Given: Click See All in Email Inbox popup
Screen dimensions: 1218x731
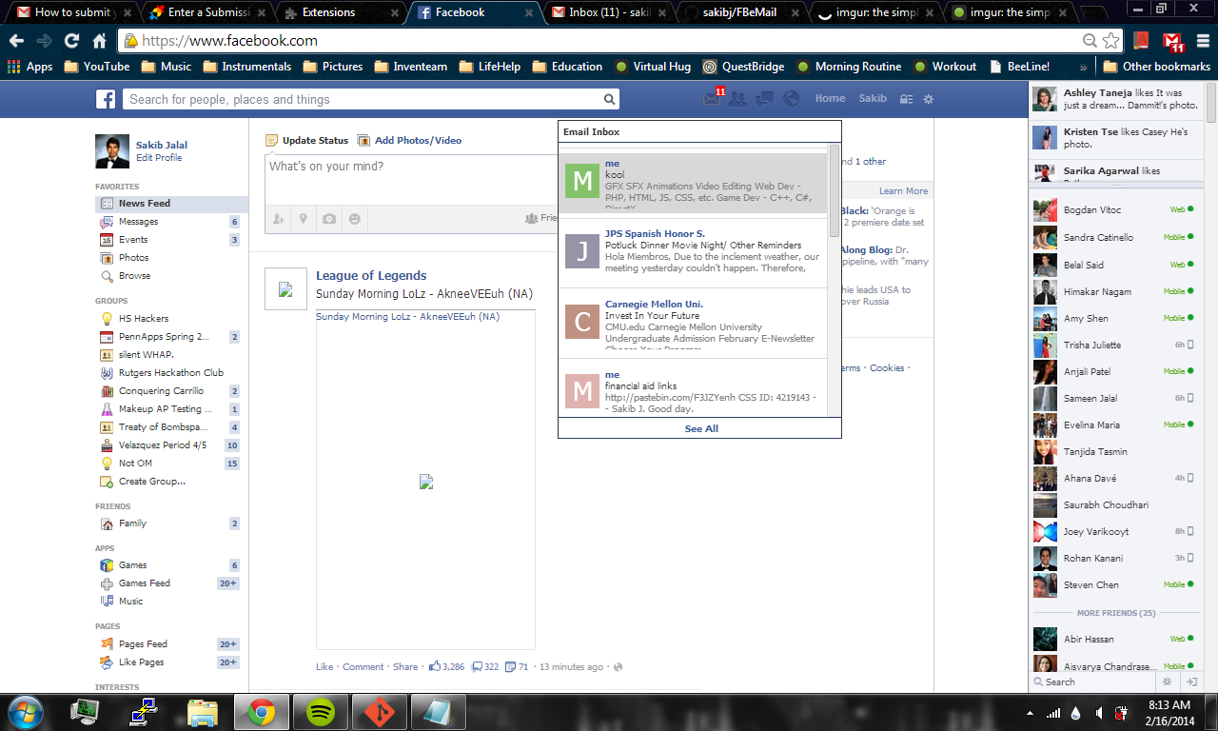Looking at the screenshot, I should pos(701,428).
